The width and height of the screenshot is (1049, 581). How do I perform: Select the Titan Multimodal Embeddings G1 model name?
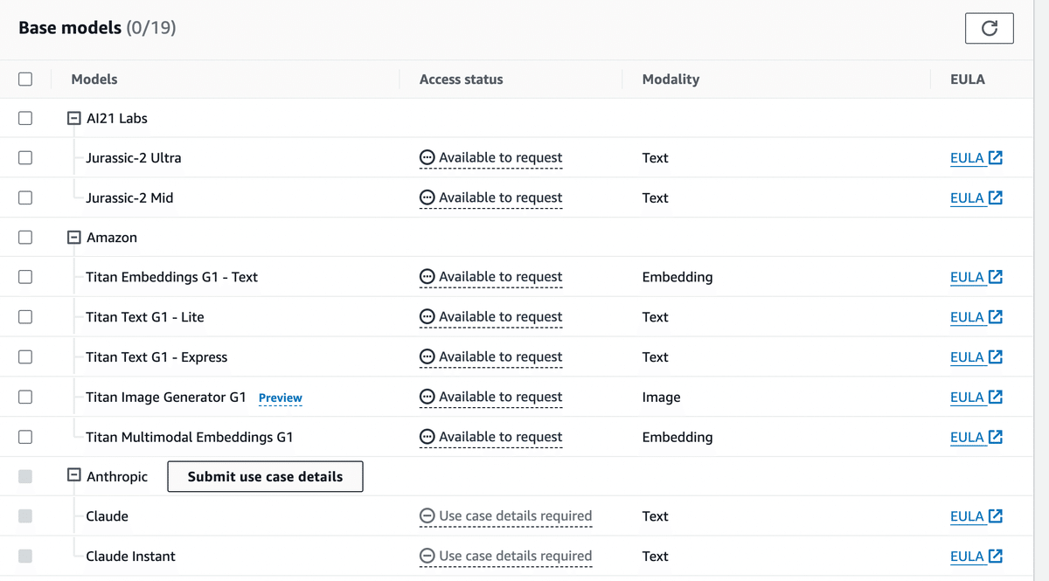tap(190, 437)
